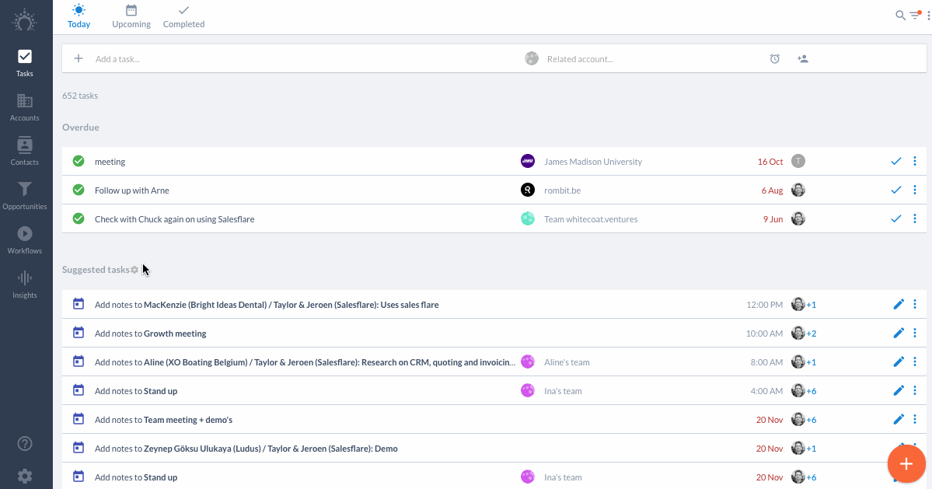The image size is (932, 489).
Task: Click the orange plus floating button
Action: pyautogui.click(x=906, y=464)
